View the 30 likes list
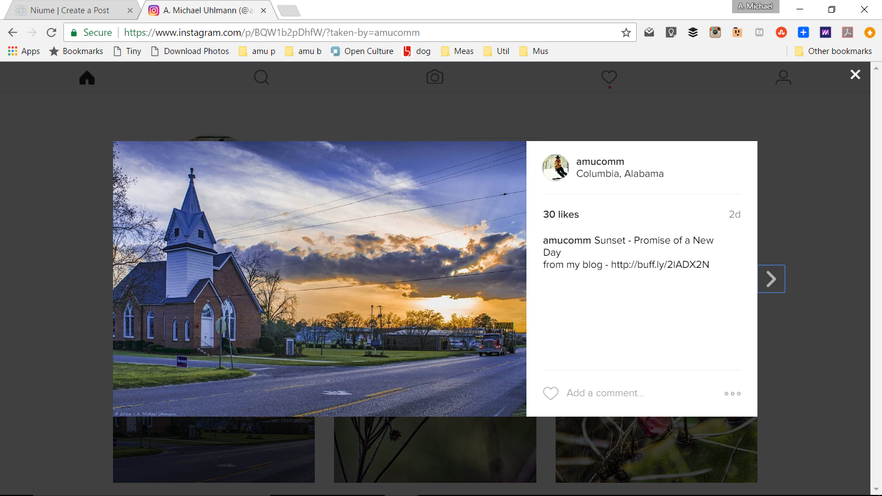The width and height of the screenshot is (882, 496). coord(561,214)
